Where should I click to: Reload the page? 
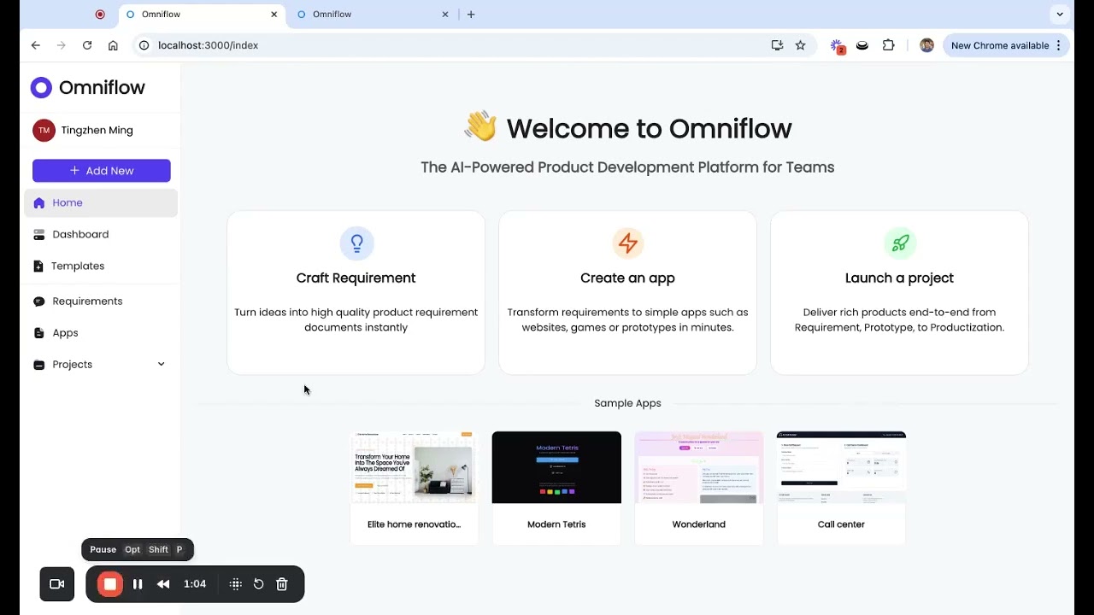(x=87, y=45)
